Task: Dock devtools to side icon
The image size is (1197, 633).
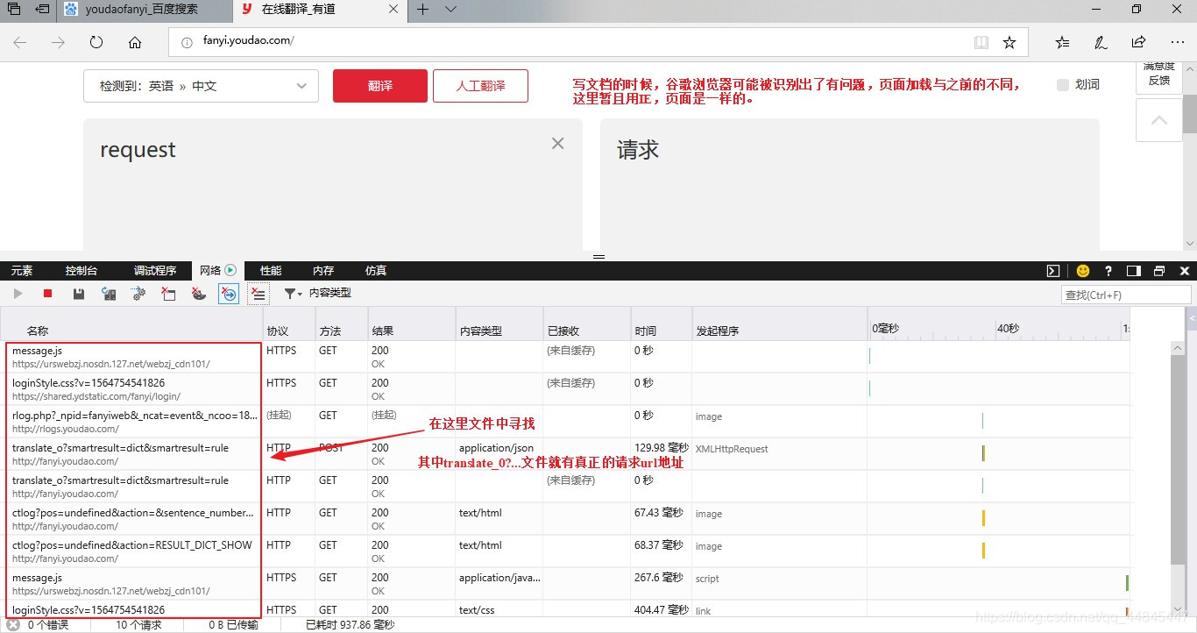Action: [1134, 271]
